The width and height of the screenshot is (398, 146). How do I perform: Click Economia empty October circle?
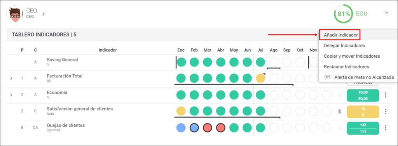(300, 95)
